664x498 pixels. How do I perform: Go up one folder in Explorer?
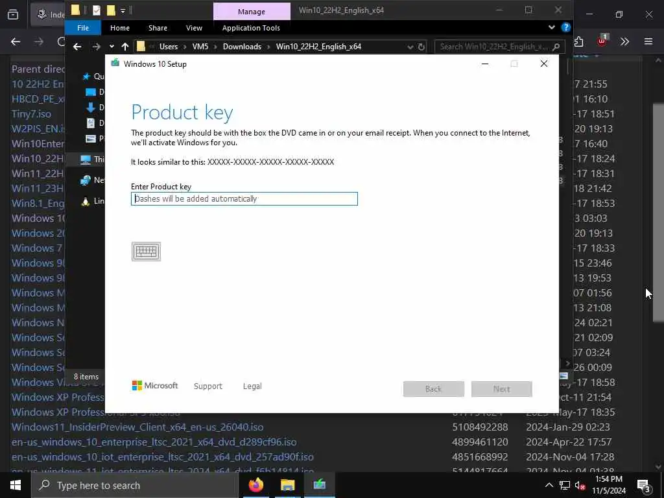[125, 47]
